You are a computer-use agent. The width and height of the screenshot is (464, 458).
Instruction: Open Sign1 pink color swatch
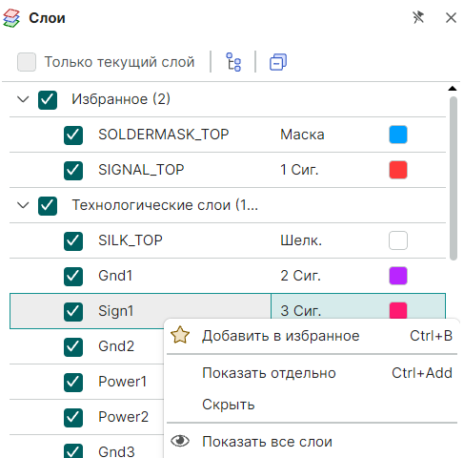[398, 310]
